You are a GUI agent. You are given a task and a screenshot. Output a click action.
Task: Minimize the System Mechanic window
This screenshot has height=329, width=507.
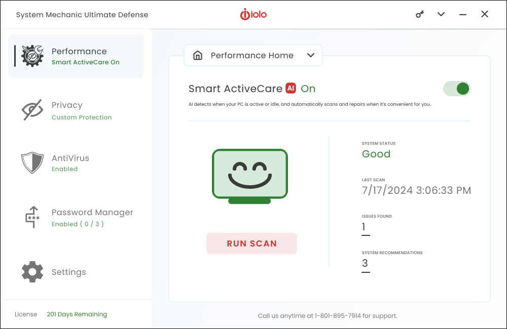click(463, 15)
